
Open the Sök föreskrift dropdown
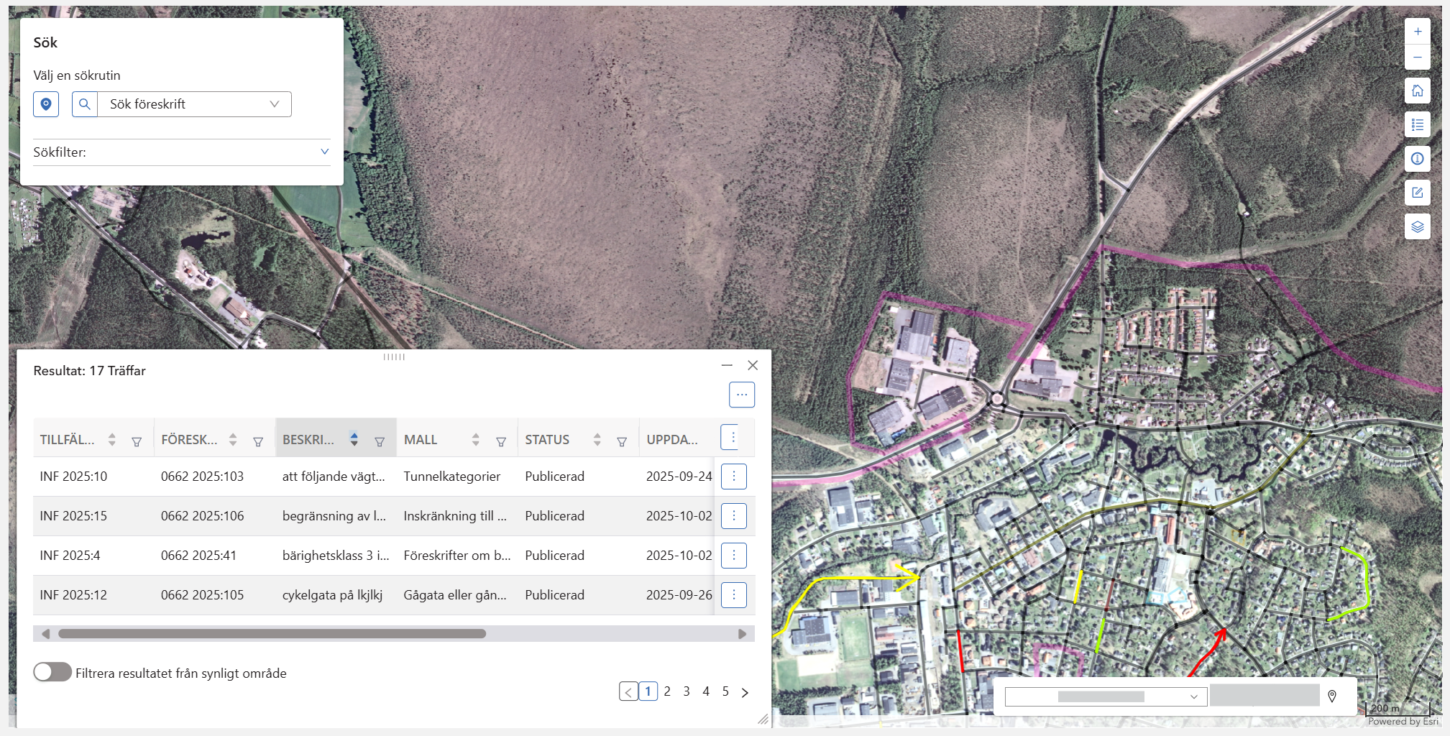click(x=194, y=104)
